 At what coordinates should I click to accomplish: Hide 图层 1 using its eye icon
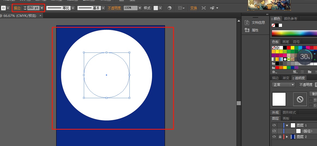tap(274, 125)
